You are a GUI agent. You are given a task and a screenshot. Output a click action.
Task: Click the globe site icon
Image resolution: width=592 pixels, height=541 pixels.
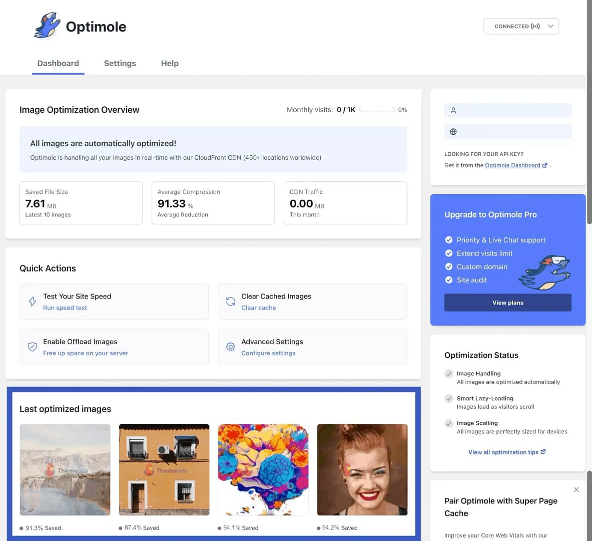tap(453, 132)
